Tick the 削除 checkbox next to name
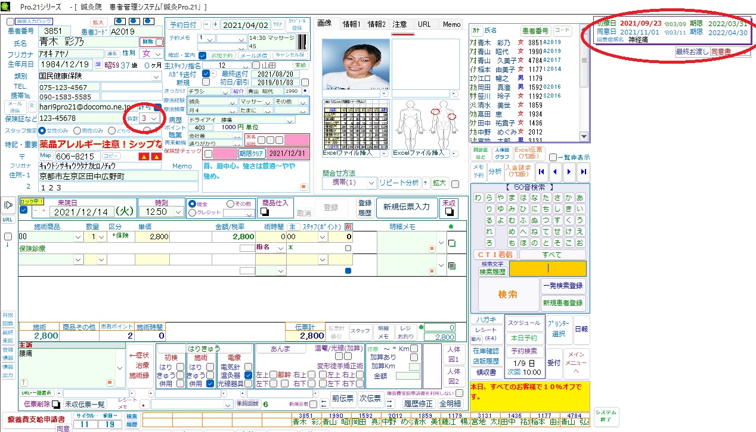 tap(159, 42)
